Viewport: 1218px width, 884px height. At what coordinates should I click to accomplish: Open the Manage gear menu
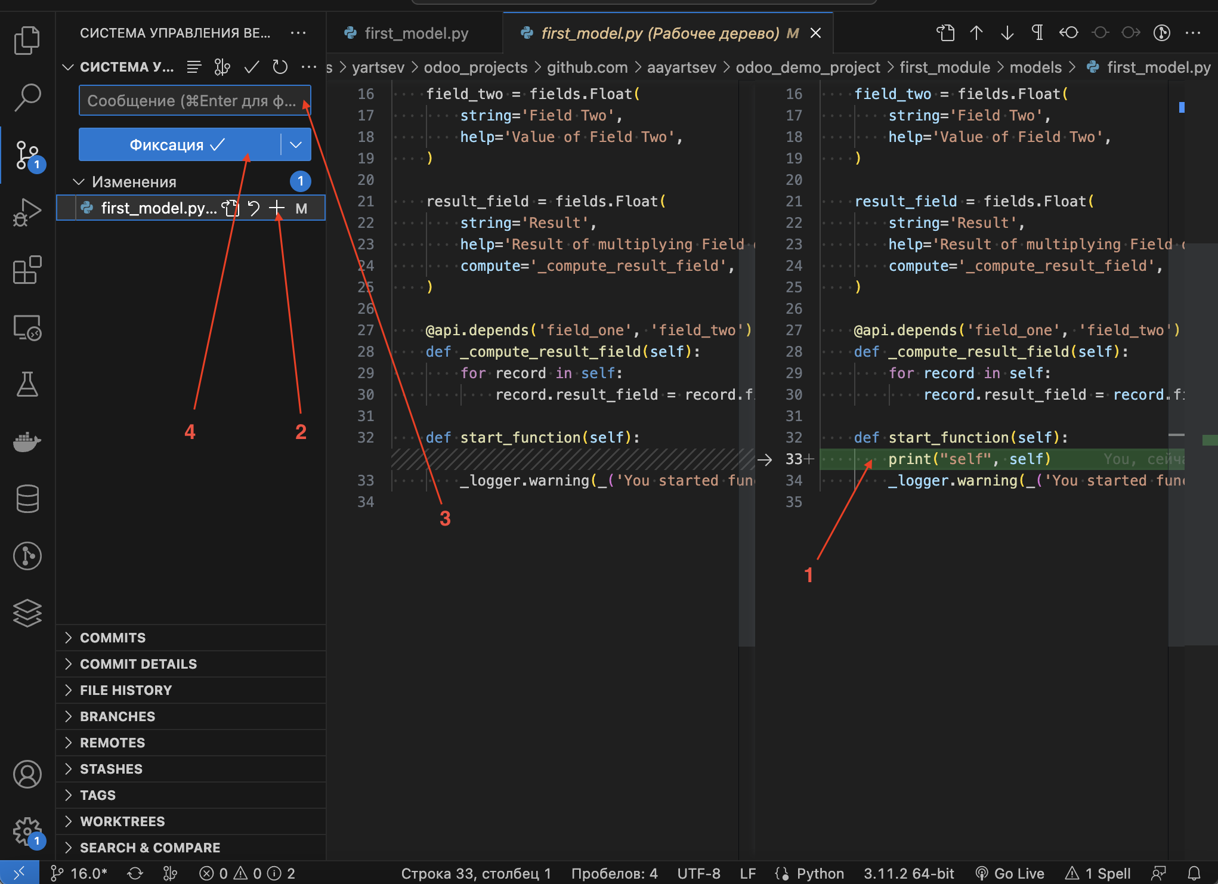(27, 832)
